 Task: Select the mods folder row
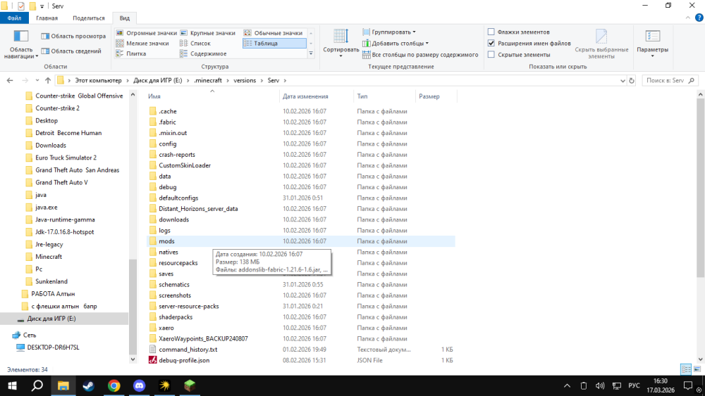301,241
